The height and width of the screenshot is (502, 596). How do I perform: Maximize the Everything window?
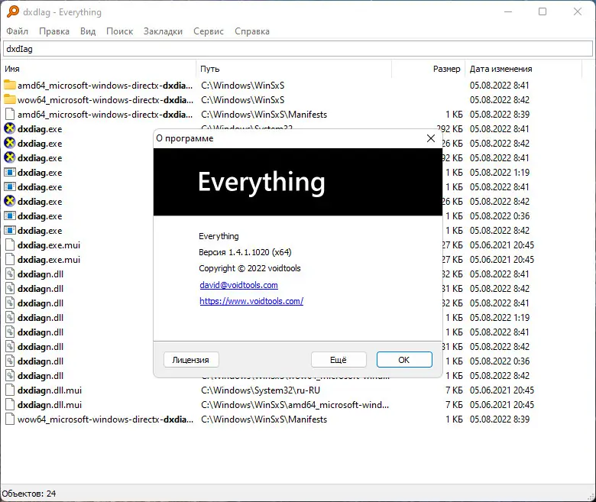[543, 11]
